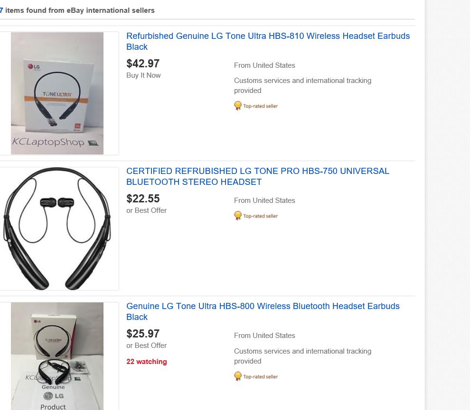Open the LG Tone Ultra HBS-810 box thumbnail

point(57,93)
